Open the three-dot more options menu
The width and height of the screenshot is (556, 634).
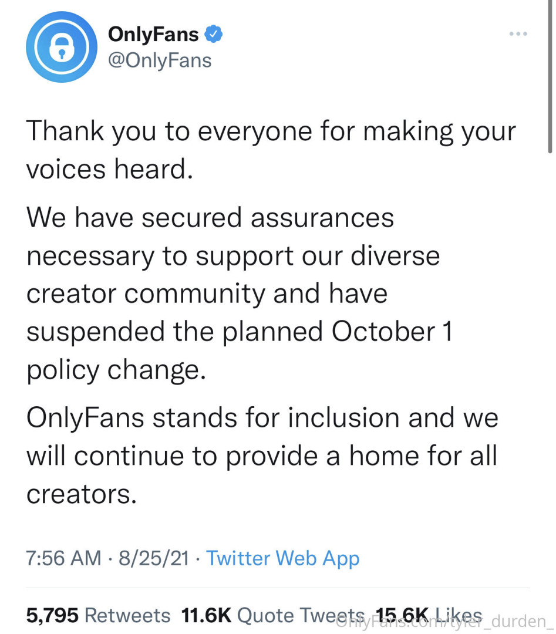coord(518,34)
